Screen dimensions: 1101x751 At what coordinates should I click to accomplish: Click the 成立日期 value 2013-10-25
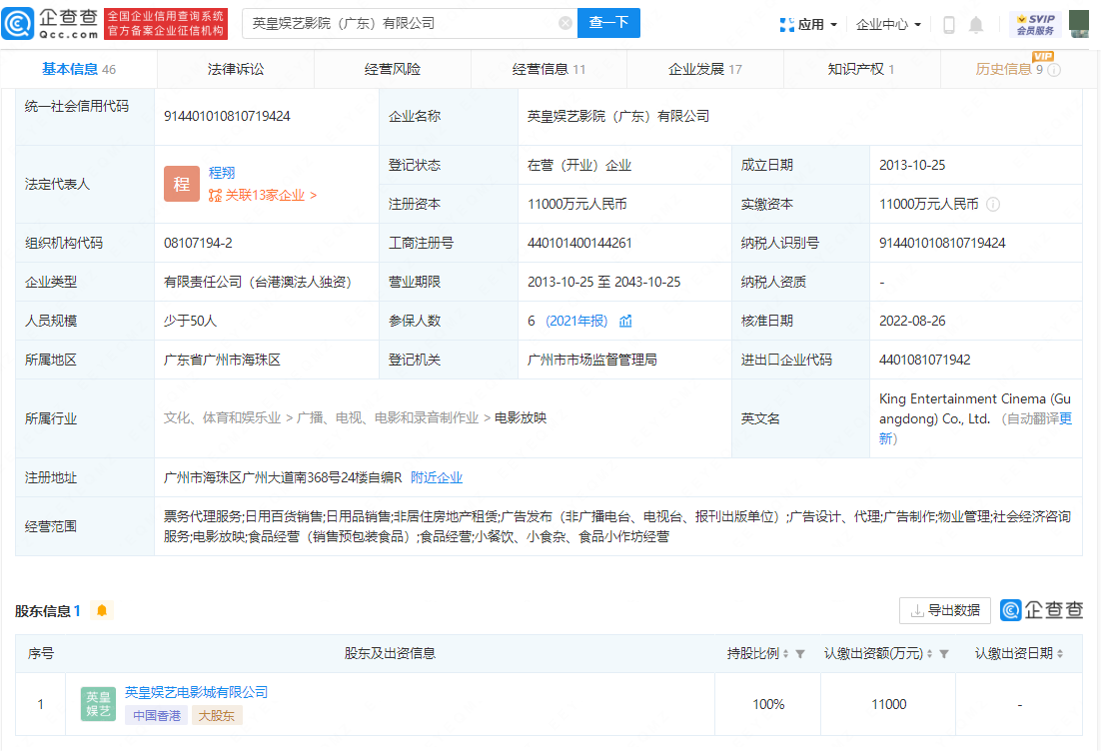pos(912,165)
